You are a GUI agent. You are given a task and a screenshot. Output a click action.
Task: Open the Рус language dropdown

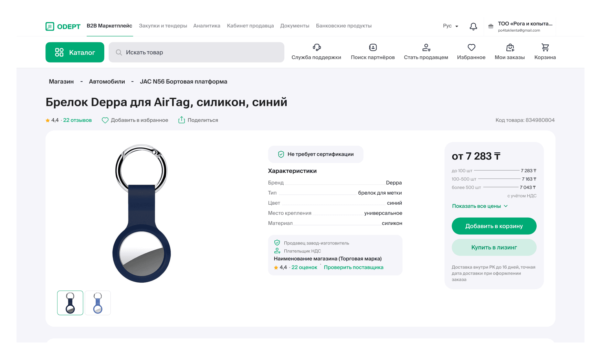451,26
